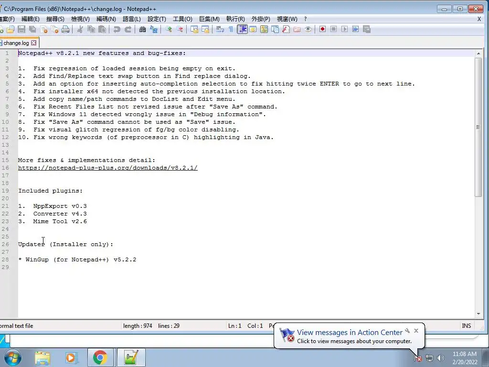Click the Undo arrow icon
This screenshot has height=367, width=489.
point(117,29)
